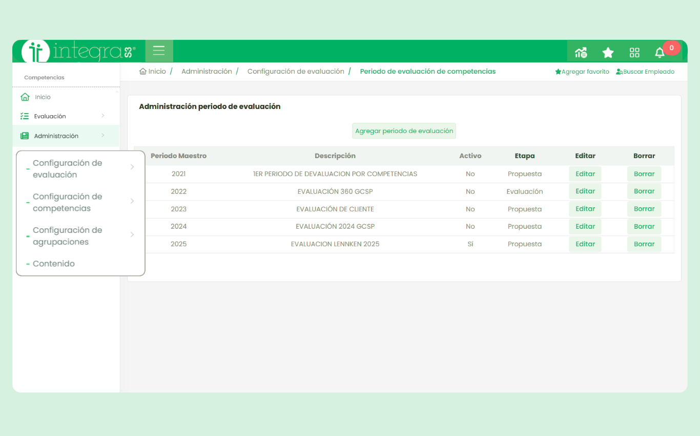Expand Configuración de agrupaciones submenu arrow
This screenshot has height=436, width=700.
coord(132,234)
